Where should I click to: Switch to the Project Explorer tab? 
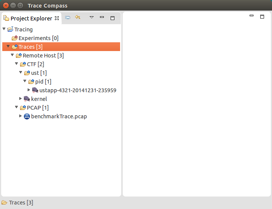point(31,18)
